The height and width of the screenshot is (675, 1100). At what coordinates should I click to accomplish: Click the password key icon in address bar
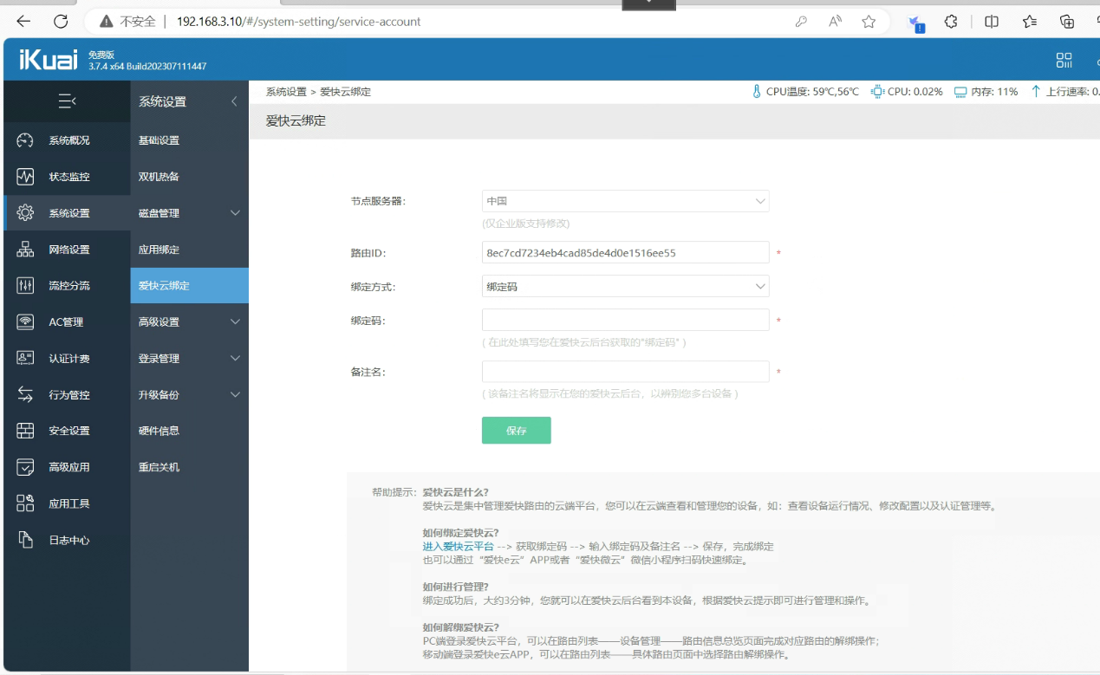click(x=801, y=22)
